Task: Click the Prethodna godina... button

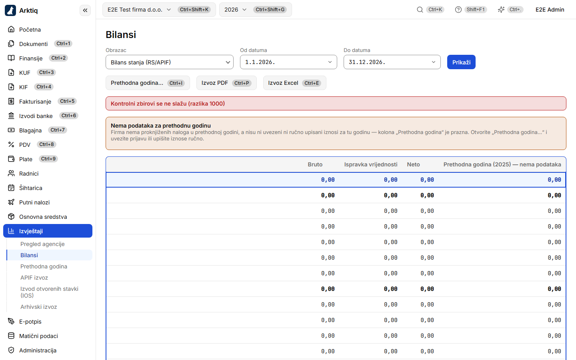Action: tap(148, 83)
